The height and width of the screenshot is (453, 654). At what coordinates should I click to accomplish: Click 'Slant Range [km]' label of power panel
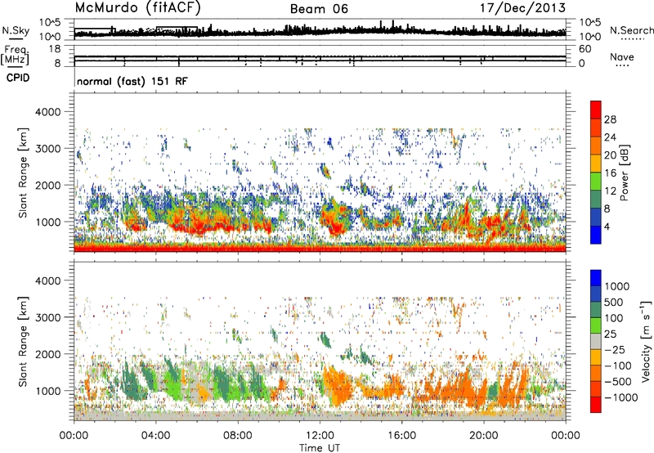click(x=23, y=173)
